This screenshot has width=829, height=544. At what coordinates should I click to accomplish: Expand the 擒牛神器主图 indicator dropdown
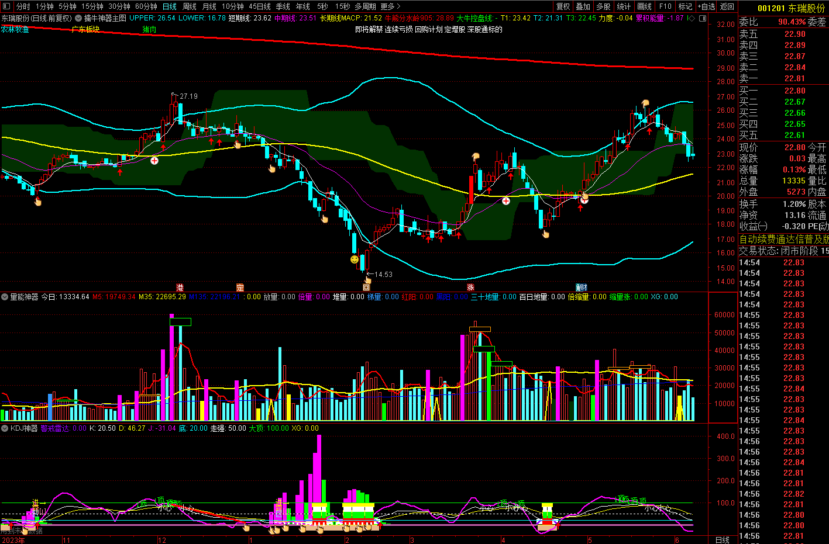79,18
